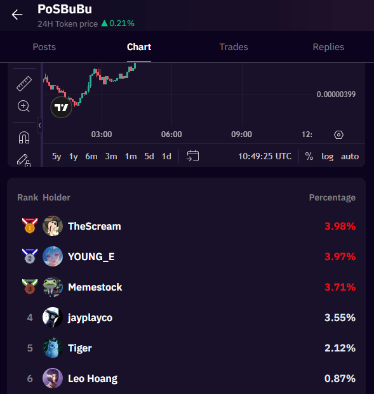Activate the zoom-in magnifier tool

23,106
